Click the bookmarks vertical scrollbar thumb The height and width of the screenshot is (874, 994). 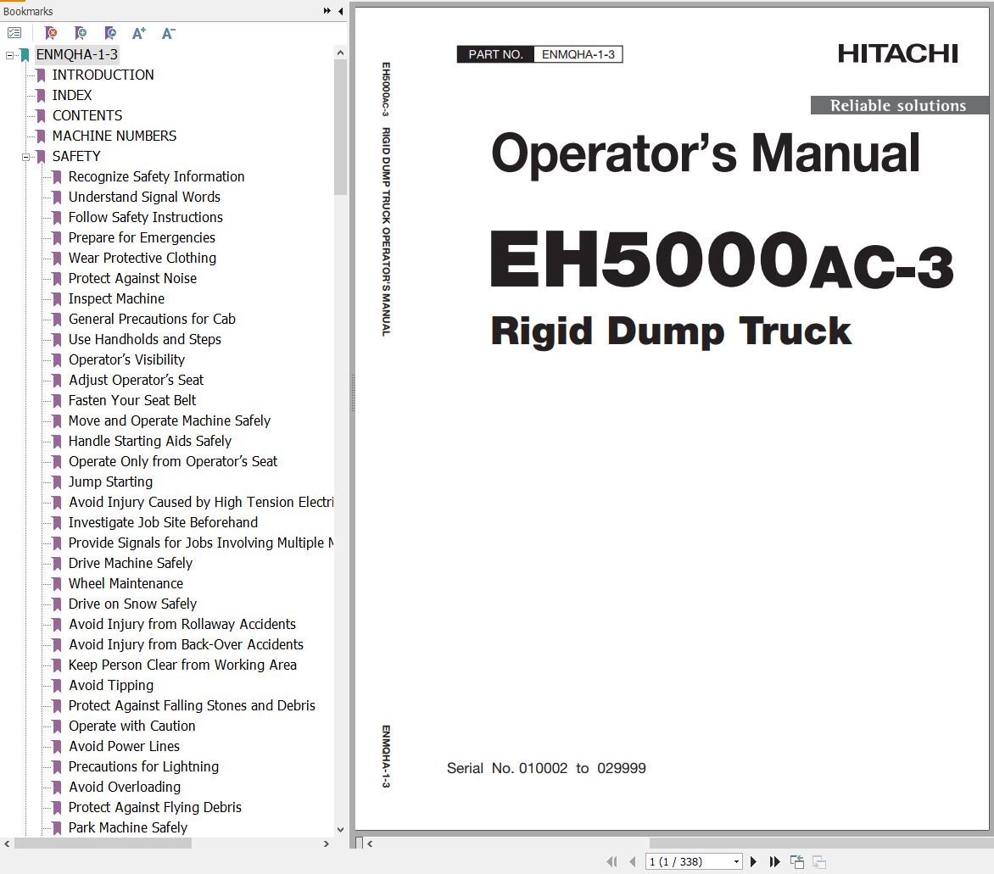pos(340,127)
